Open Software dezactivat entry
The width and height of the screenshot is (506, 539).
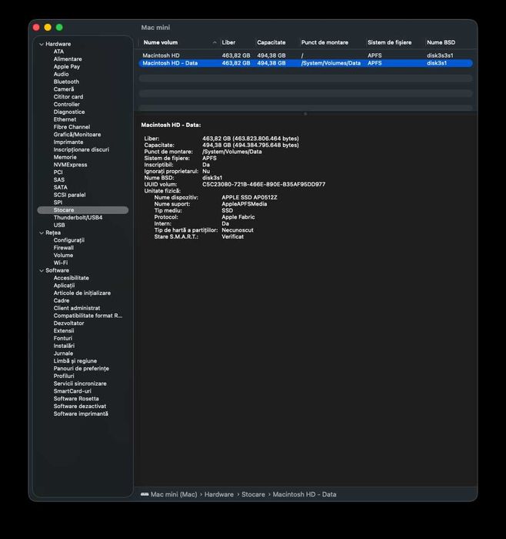tap(80, 407)
